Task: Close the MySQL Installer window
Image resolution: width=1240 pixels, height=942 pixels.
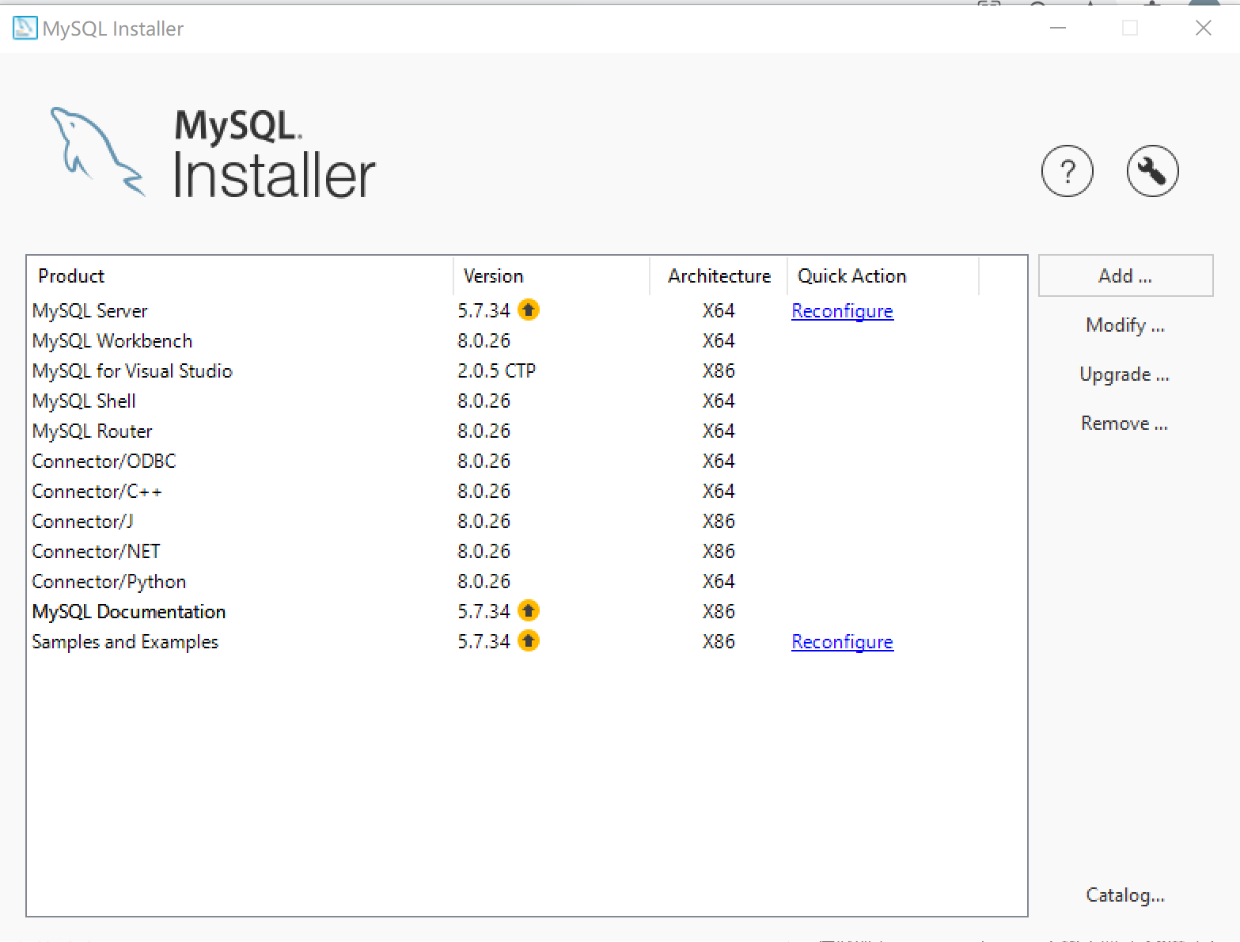Action: [x=1203, y=28]
